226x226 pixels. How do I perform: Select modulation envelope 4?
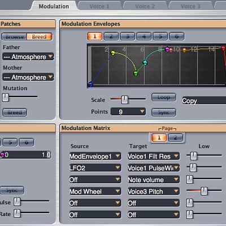(144, 36)
